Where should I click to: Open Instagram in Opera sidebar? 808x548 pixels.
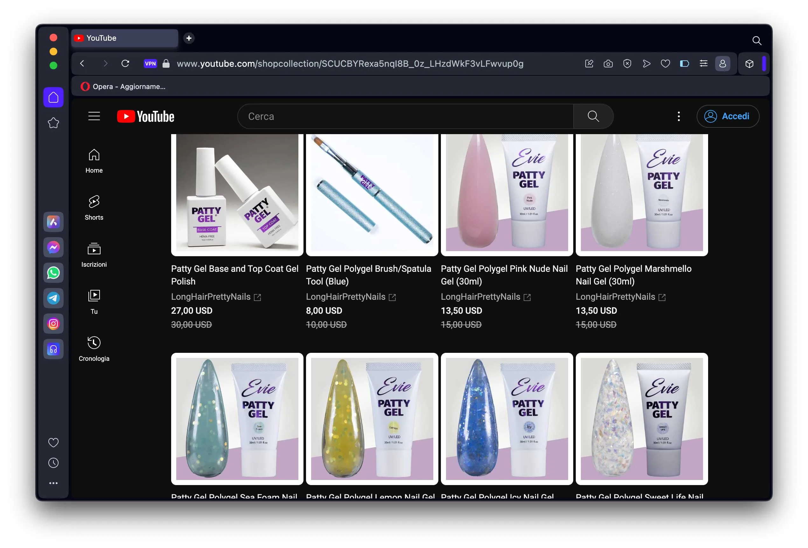click(53, 324)
